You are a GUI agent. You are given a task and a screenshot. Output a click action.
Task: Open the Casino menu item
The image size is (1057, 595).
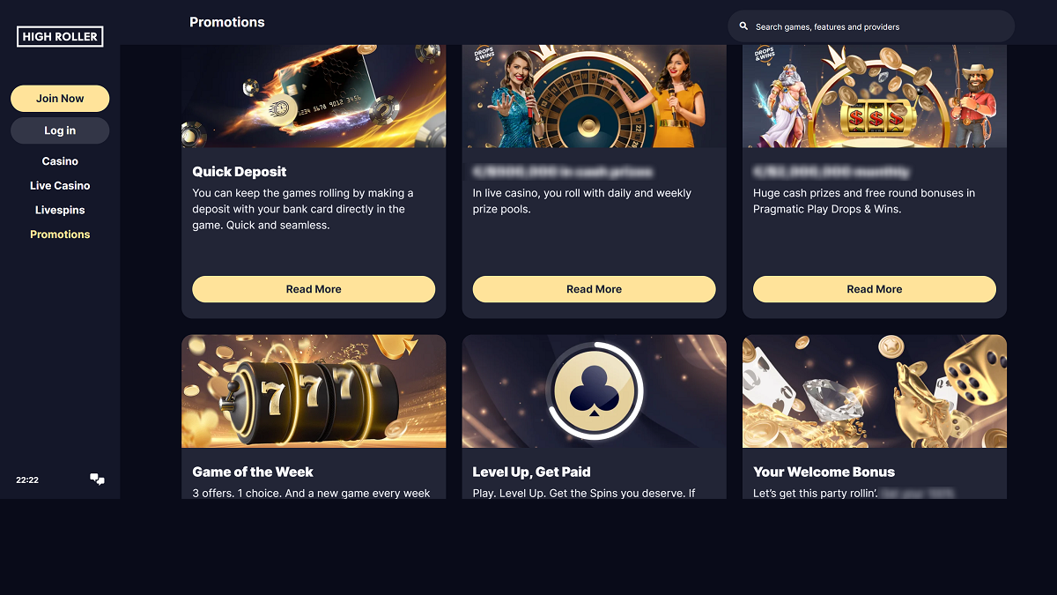60,161
